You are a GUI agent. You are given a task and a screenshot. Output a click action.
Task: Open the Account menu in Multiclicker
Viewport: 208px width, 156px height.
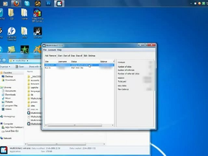pos(52,50)
